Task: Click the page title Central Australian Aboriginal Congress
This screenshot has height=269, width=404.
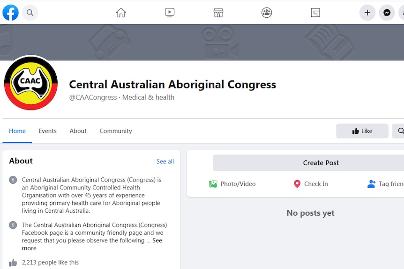Action: [x=172, y=84]
